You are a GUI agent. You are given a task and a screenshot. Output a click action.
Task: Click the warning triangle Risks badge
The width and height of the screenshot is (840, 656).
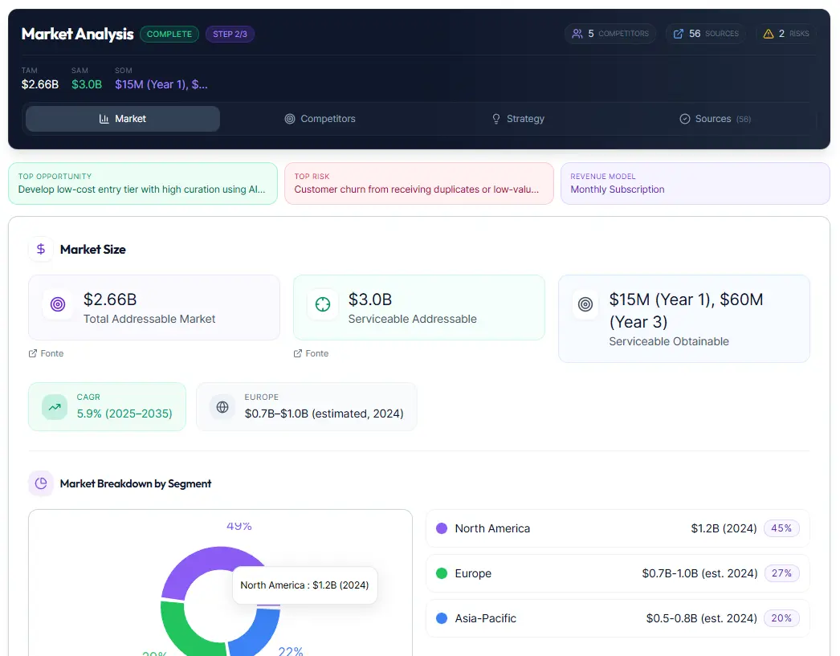click(x=786, y=34)
